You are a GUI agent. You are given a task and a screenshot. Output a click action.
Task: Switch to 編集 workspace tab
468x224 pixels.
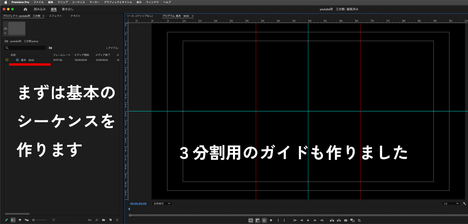[54, 9]
